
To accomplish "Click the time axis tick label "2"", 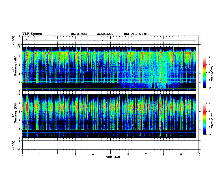I will [58, 154].
